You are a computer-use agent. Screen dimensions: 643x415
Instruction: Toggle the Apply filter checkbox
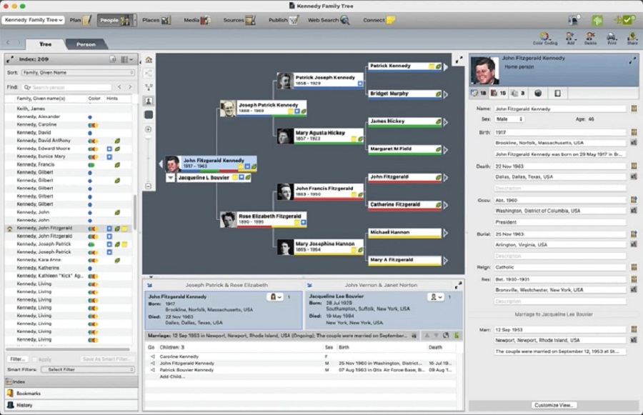34,359
